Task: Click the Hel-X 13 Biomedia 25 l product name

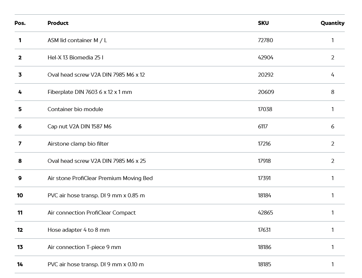Action: [75, 58]
